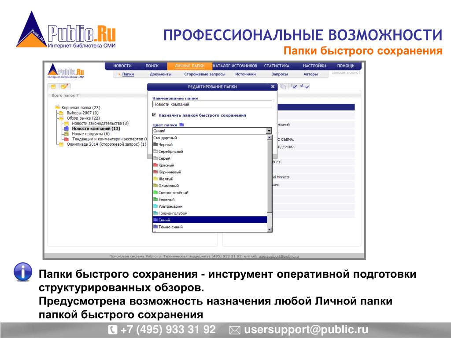This screenshot has width=451, height=338.
Task: Close the РЕДАКТИРОВАНИЕ ПАПКИ dialog
Action: (x=272, y=87)
